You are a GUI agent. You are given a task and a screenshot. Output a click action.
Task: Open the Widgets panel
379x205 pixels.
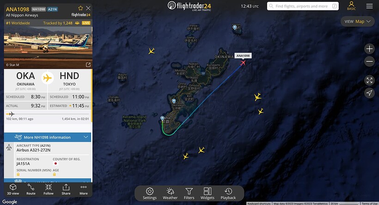208,193
